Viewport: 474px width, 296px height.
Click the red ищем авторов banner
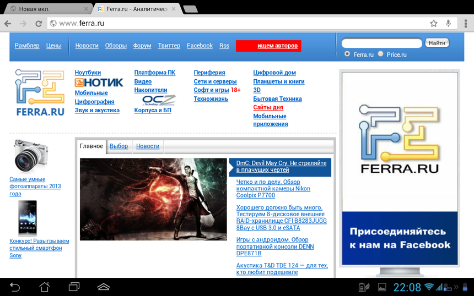268,46
